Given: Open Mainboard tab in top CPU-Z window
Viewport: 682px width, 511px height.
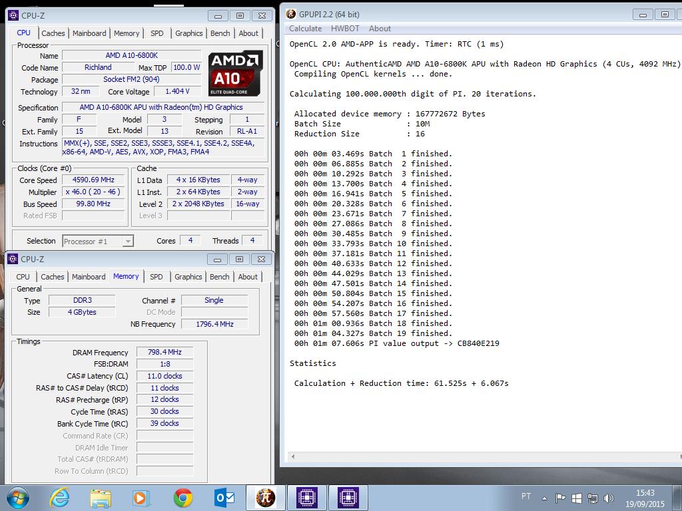Looking at the screenshot, I should point(89,33).
